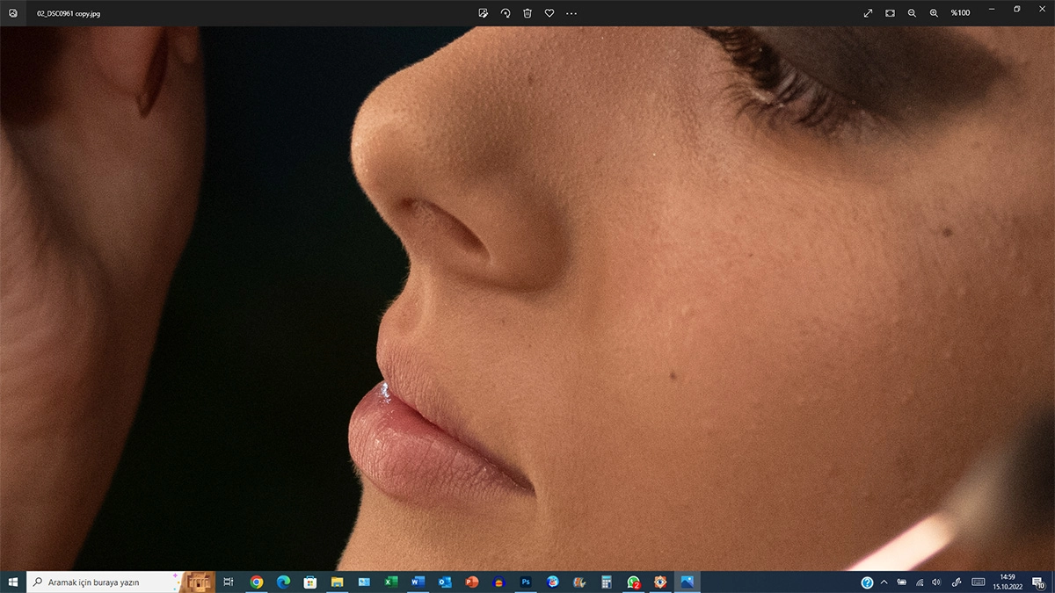Rotate the photo with the rotate icon

[506, 13]
